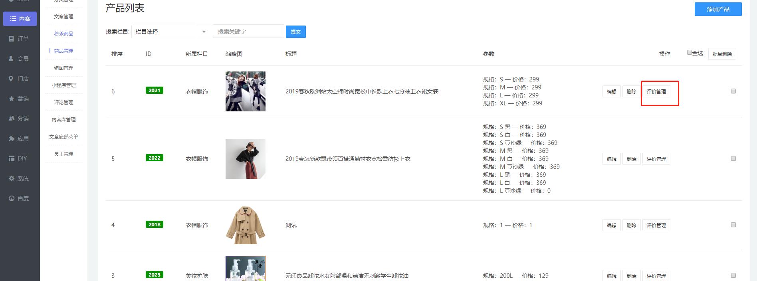Click the 测试 product title

coord(291,225)
